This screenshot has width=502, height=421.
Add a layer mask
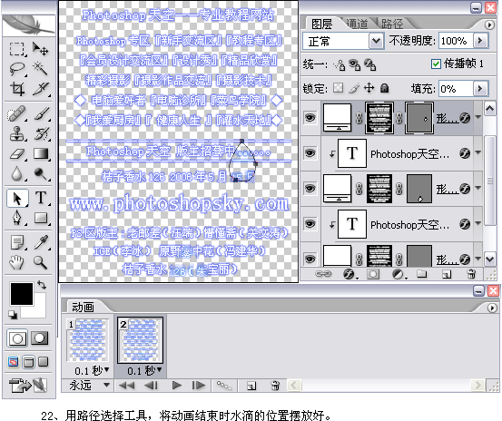373,274
